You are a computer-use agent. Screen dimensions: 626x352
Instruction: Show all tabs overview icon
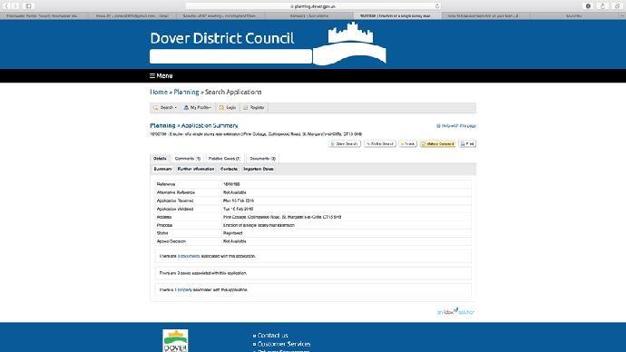(617, 6)
